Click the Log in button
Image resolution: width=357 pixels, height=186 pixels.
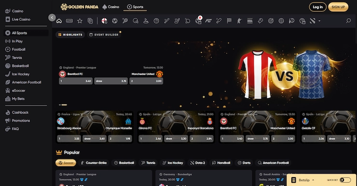[317, 7]
